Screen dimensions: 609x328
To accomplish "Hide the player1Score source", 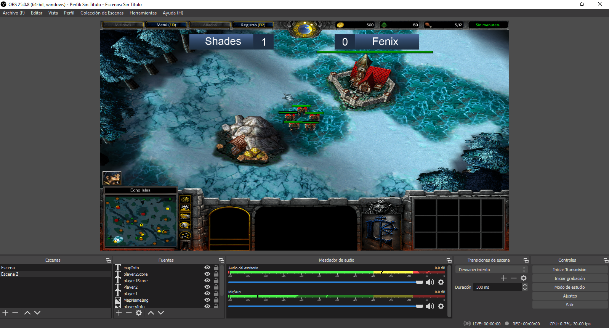I will tap(207, 281).
